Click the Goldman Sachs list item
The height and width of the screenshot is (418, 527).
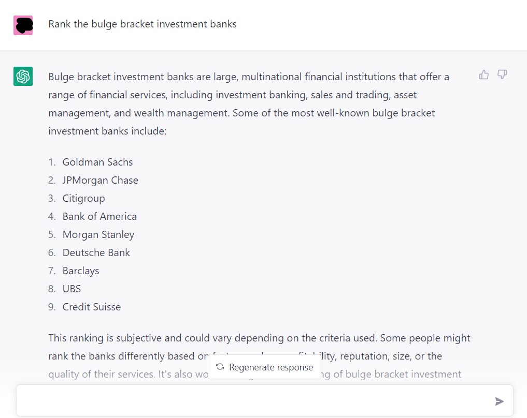pos(97,162)
